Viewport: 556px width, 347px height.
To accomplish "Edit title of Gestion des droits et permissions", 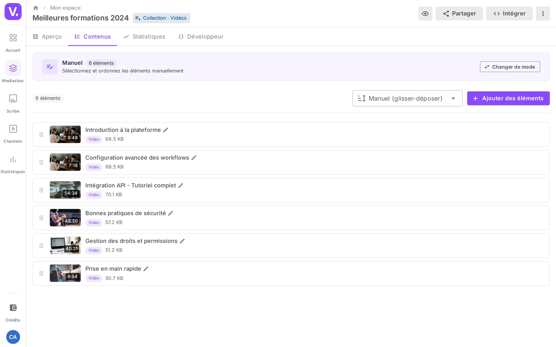I will [182, 241].
